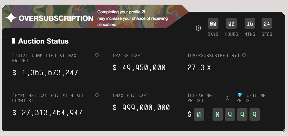Select the Secs countdown box
Screen dimensions: 288x136
click(267, 24)
